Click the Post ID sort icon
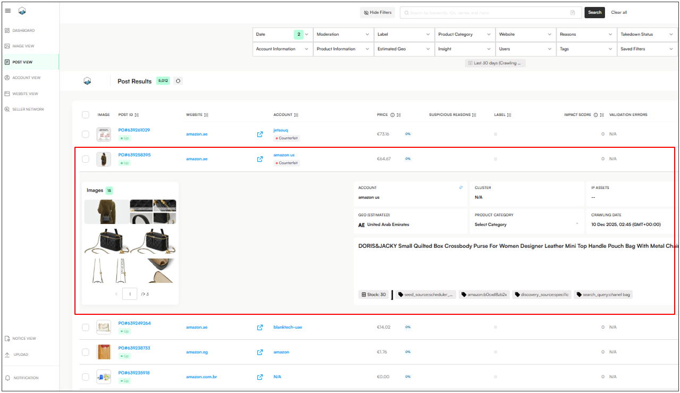 pos(137,115)
